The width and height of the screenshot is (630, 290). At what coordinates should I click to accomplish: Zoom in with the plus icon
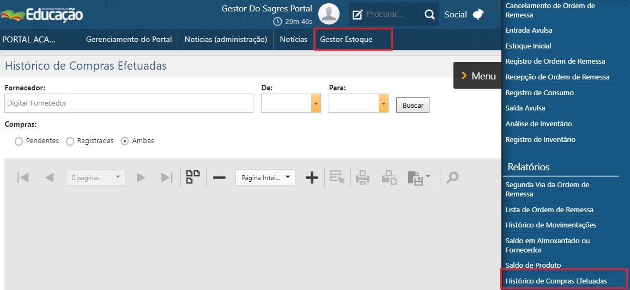pyautogui.click(x=312, y=177)
